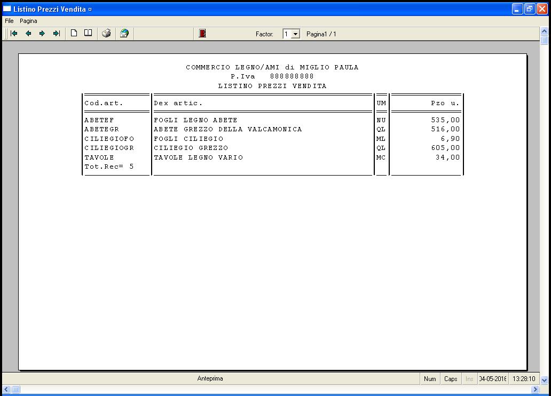The width and height of the screenshot is (551, 396).
Task: Click the window title bar icon
Action: [x=7, y=9]
